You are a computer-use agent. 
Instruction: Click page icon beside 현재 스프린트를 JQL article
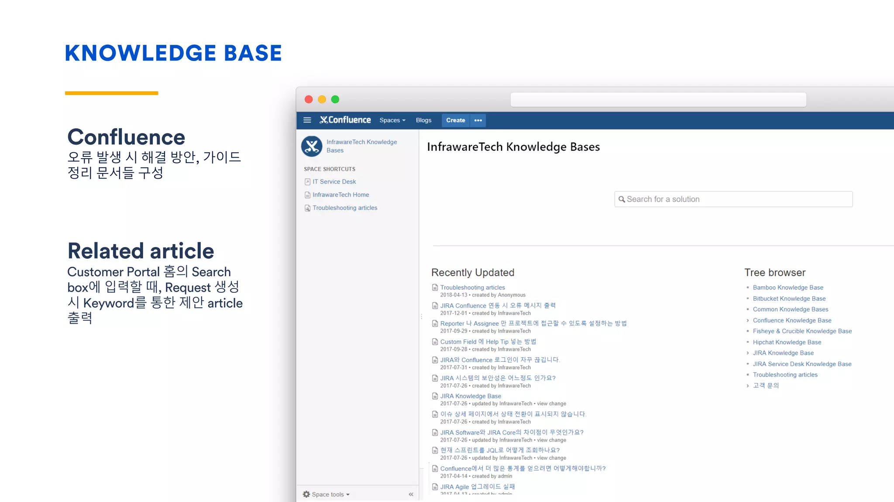435,450
